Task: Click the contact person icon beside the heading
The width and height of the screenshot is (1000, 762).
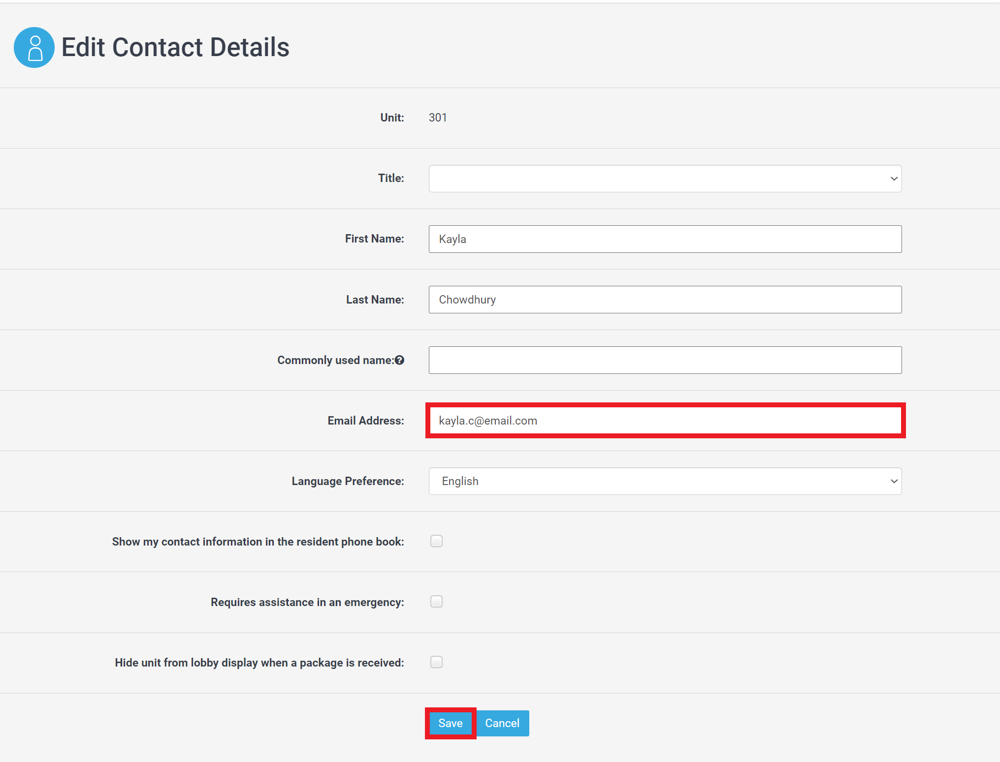Action: click(x=34, y=47)
